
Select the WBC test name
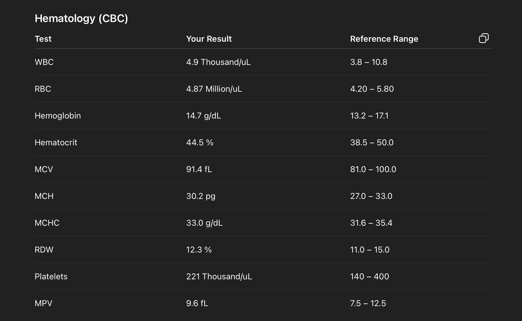44,62
